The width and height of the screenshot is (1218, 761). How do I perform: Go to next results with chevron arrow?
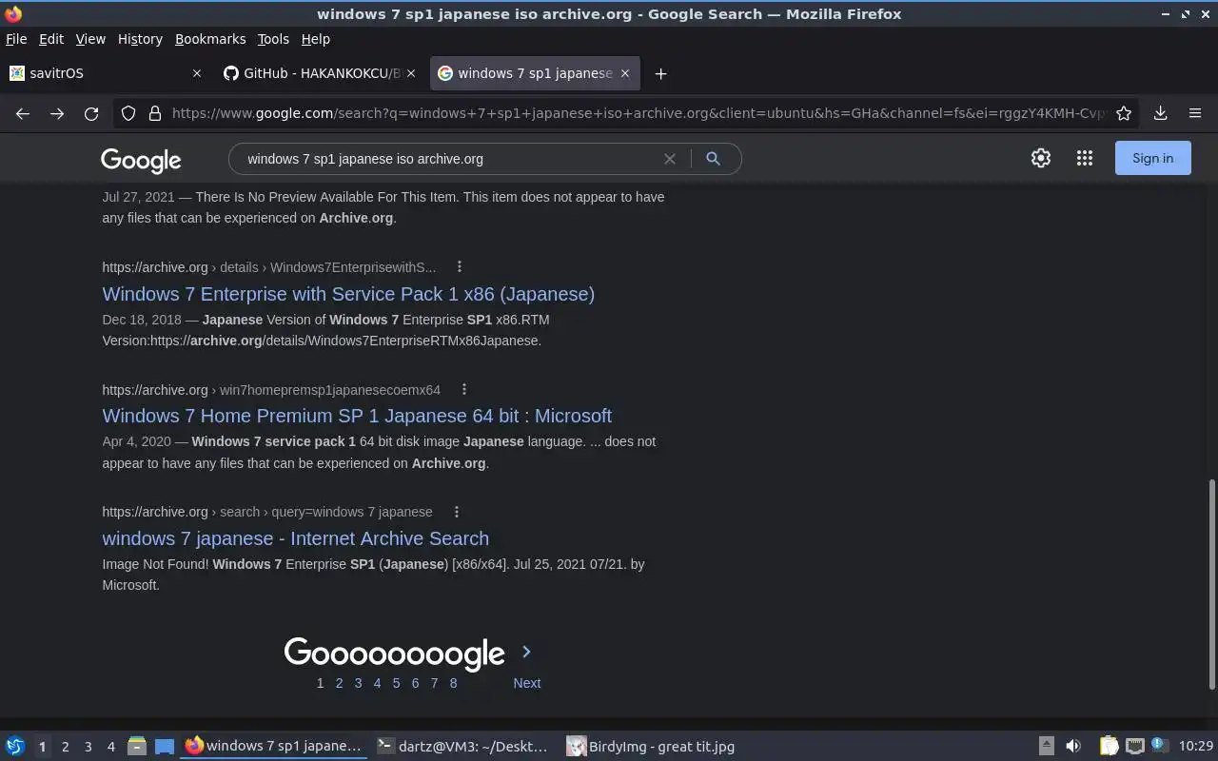click(526, 653)
